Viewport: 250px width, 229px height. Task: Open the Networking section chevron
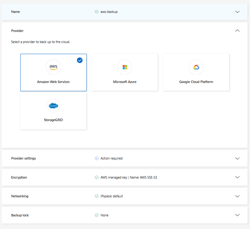(x=237, y=196)
